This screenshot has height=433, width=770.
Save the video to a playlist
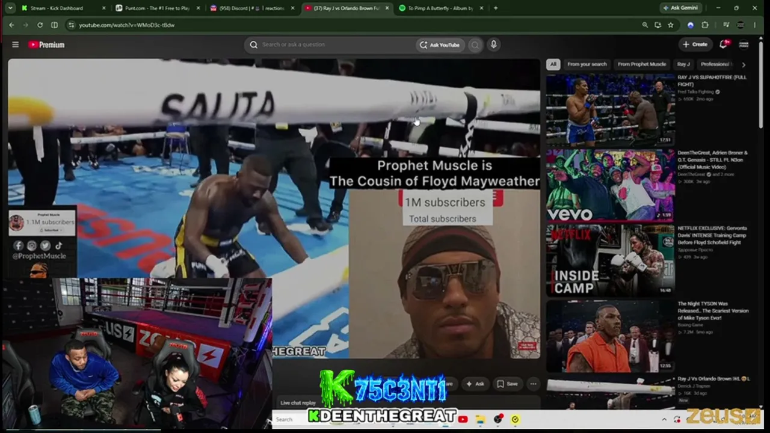pyautogui.click(x=507, y=384)
